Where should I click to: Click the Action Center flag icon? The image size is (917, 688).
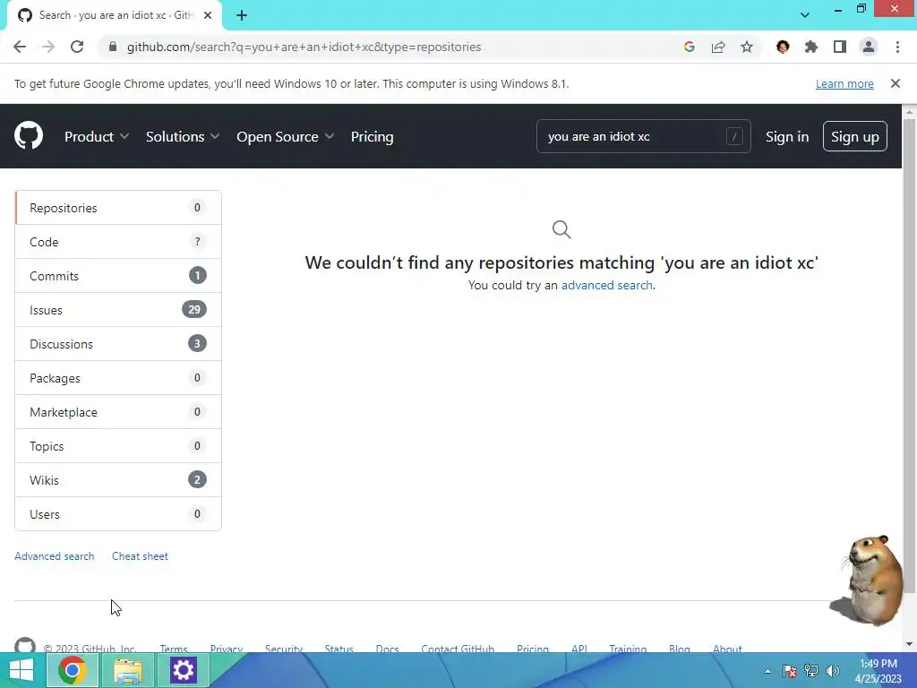[x=789, y=671]
